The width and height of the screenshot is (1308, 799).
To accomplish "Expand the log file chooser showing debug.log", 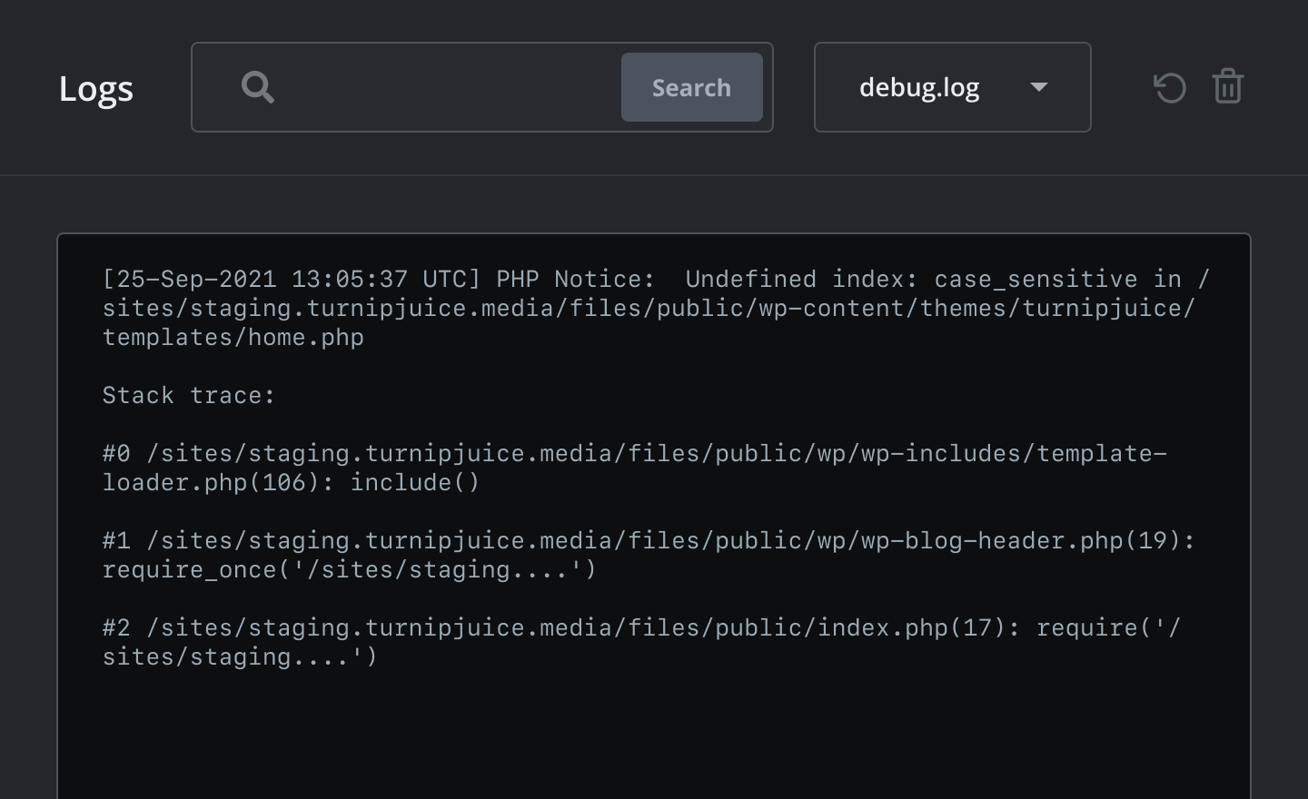I will pyautogui.click(x=952, y=87).
